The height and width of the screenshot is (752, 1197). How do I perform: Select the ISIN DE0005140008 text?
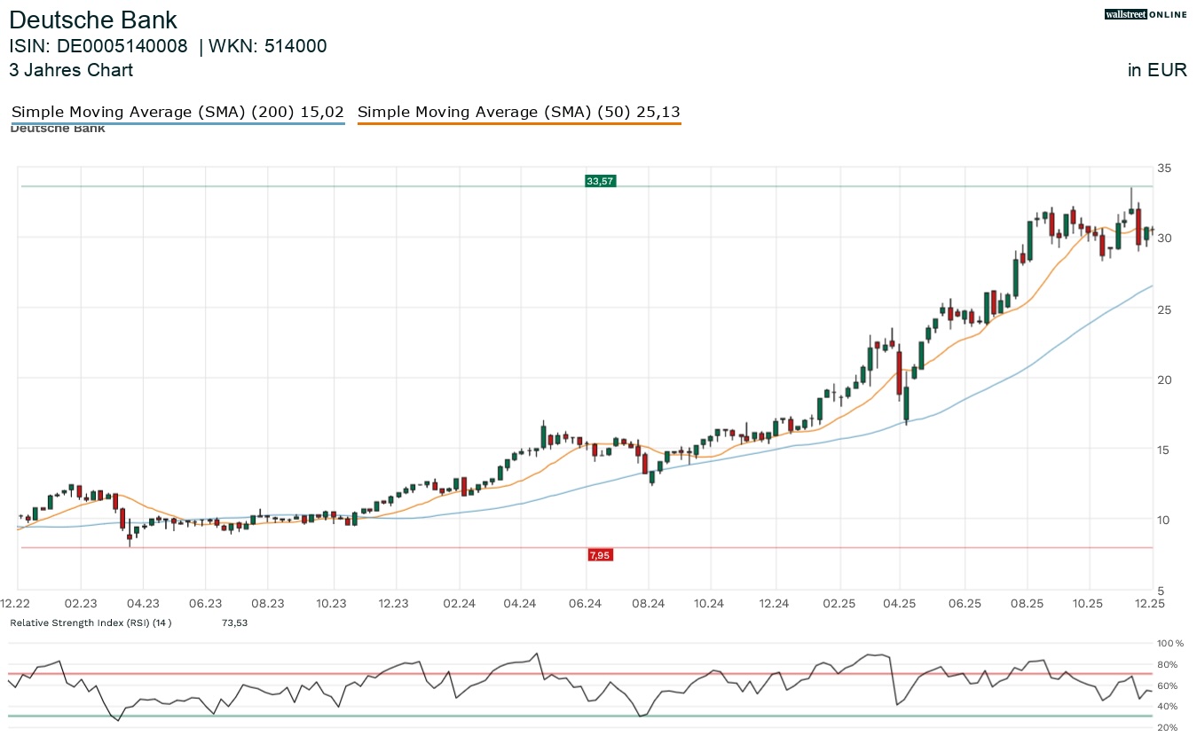click(98, 47)
